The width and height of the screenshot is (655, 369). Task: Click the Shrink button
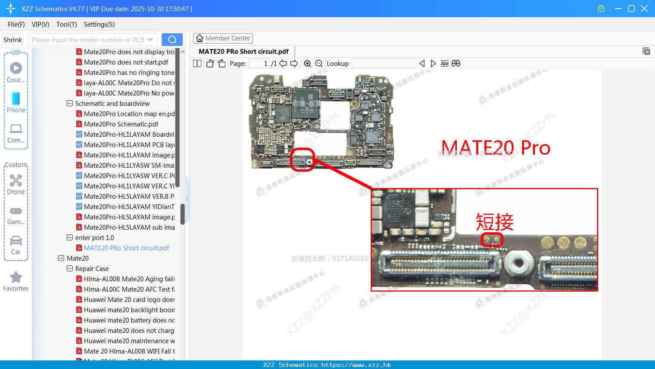pyautogui.click(x=13, y=40)
